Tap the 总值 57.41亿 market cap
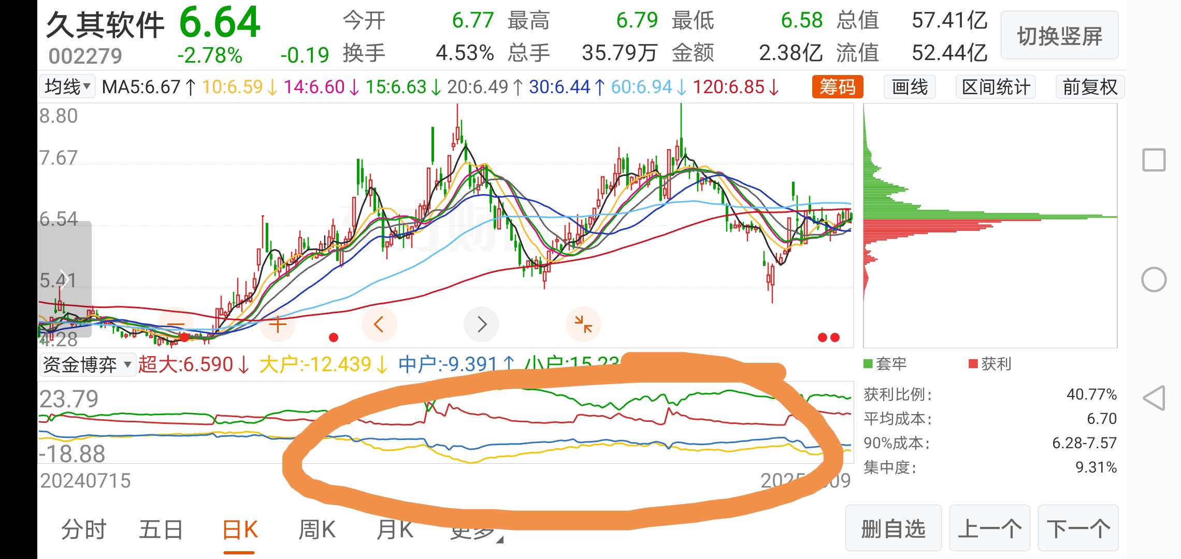The image size is (1181, 559). [x=912, y=21]
